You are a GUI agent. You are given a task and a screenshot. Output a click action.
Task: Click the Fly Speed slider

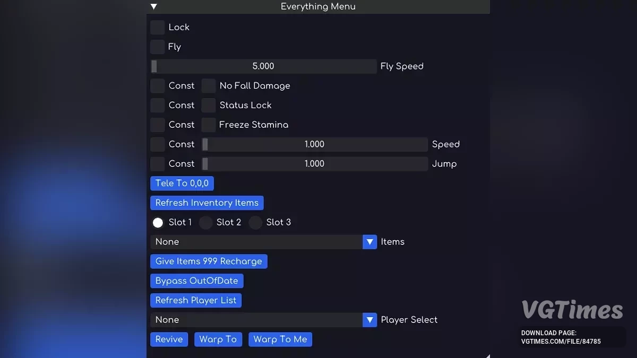click(x=263, y=66)
